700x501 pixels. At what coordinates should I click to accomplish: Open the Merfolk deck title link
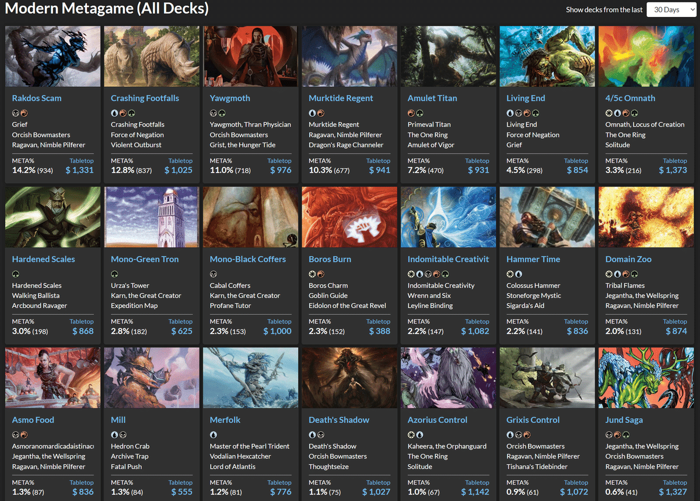[x=225, y=420]
